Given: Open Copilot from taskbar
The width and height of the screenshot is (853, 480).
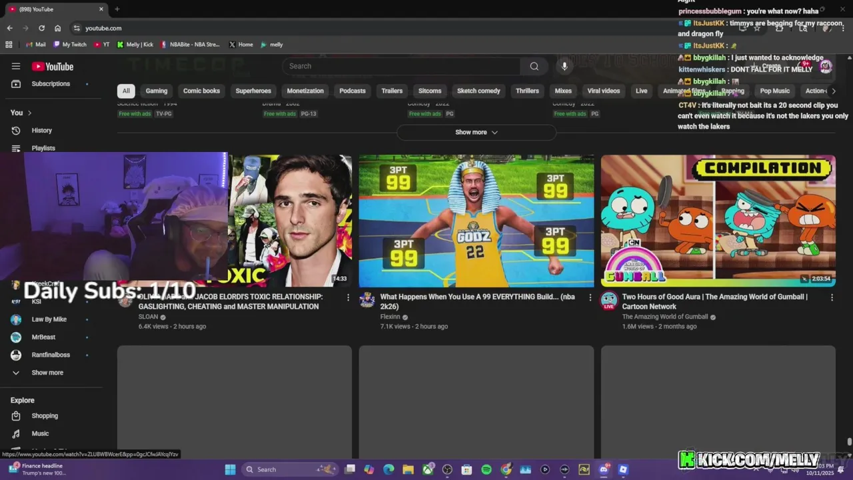Looking at the screenshot, I should [369, 469].
